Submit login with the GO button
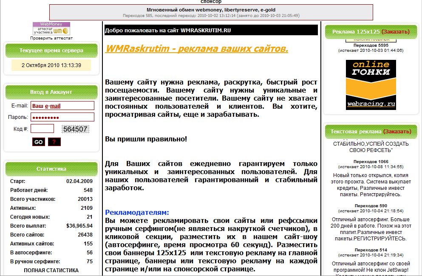The width and height of the screenshot is (422, 276). (39, 142)
